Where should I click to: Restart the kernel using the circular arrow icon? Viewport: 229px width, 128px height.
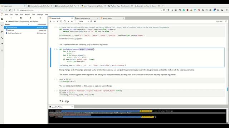coord(75,21)
